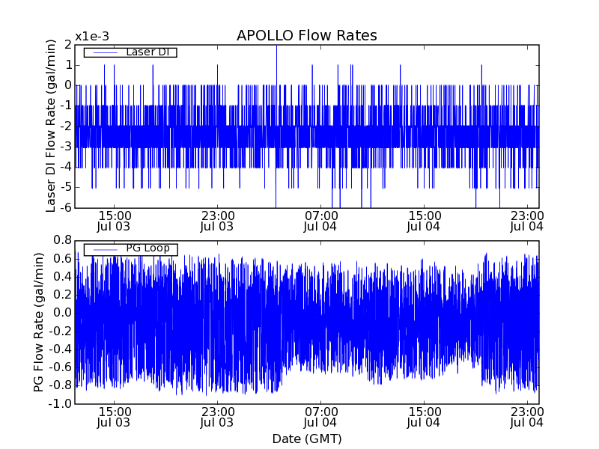This screenshot has height=449, width=599.
Task: Click '07:00 Jul 04' under the Laser DI plot
Action: [320, 222]
